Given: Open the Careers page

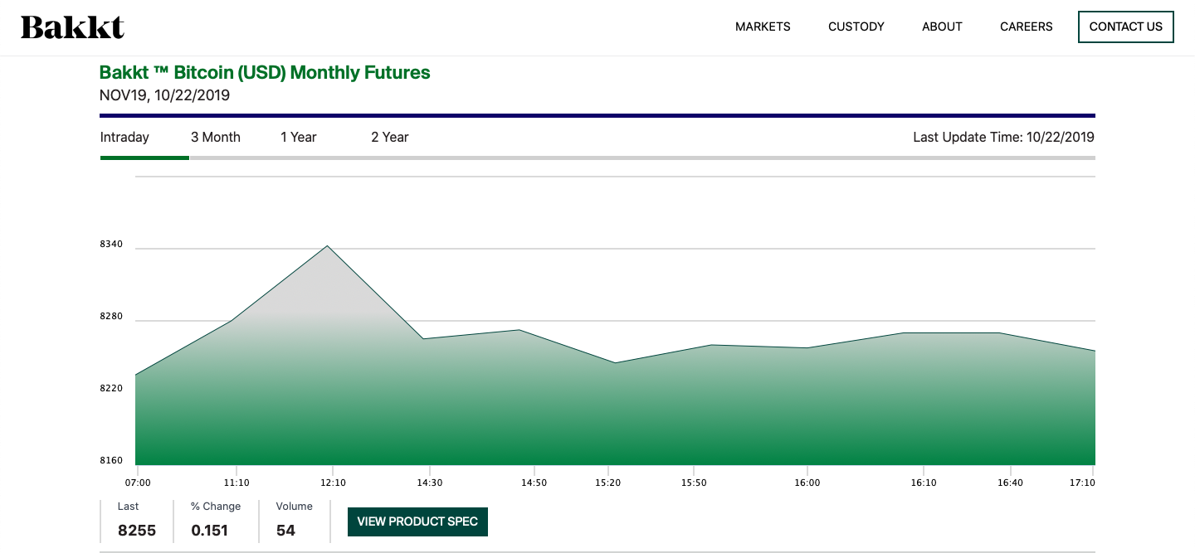Looking at the screenshot, I should (1026, 27).
